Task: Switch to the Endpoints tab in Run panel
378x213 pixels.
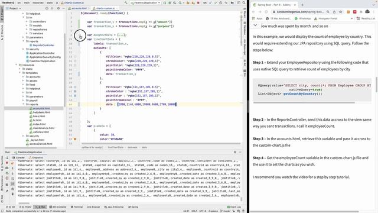Action: [35, 157]
